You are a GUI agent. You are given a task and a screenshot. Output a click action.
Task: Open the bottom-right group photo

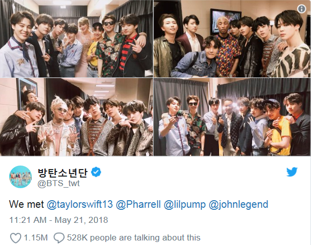point(232,117)
